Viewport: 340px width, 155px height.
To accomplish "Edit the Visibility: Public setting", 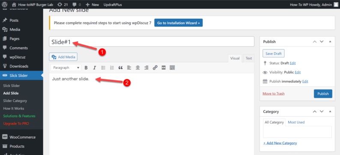I will tap(298, 72).
